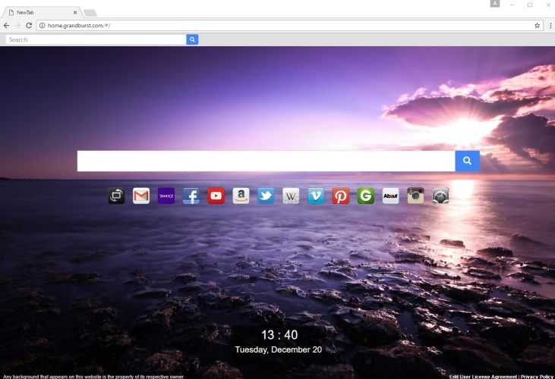This screenshot has width=555, height=379.
Task: Focus the large center search box
Action: 266,161
